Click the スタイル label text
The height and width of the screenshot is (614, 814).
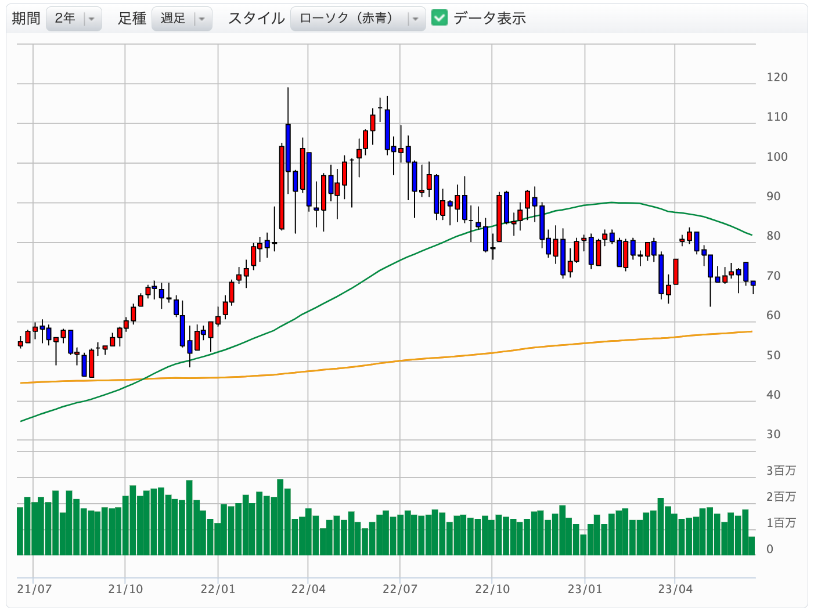pyautogui.click(x=256, y=19)
